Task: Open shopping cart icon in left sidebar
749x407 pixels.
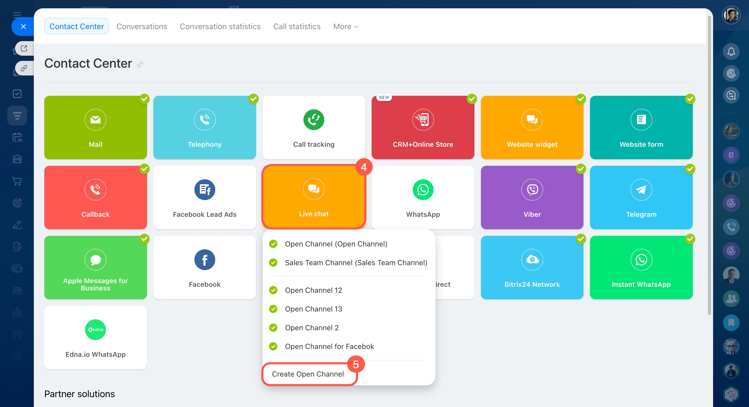Action: 17,181
